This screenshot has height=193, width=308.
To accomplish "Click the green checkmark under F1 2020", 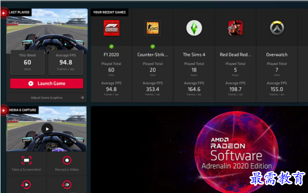I will click(x=111, y=46).
